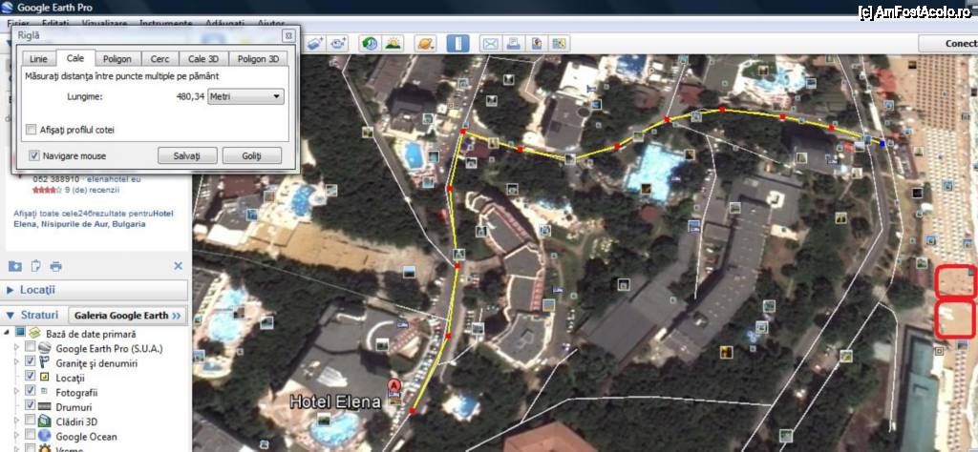
Task: Click the printer icon below search results
Action: coord(55,266)
